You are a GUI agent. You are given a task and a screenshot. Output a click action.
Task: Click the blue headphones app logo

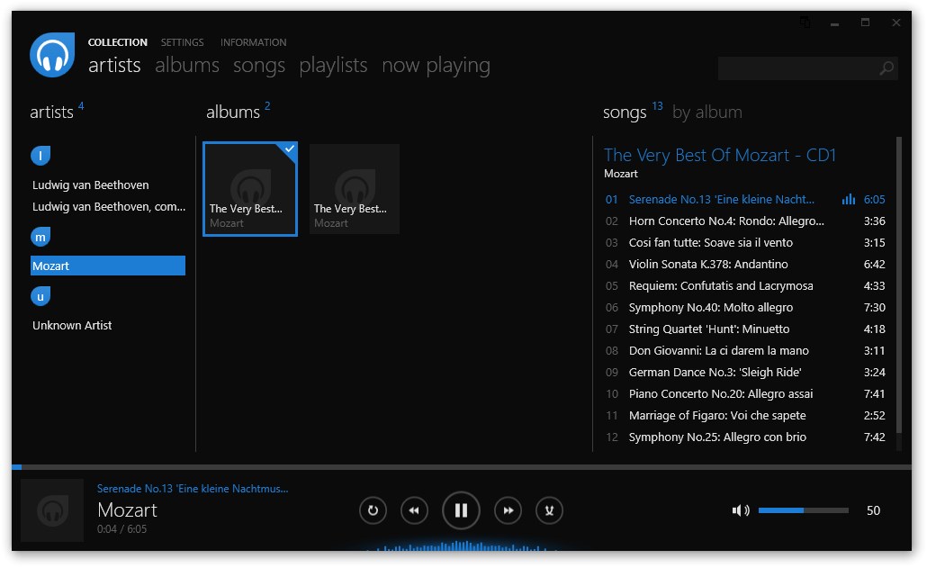(x=52, y=55)
